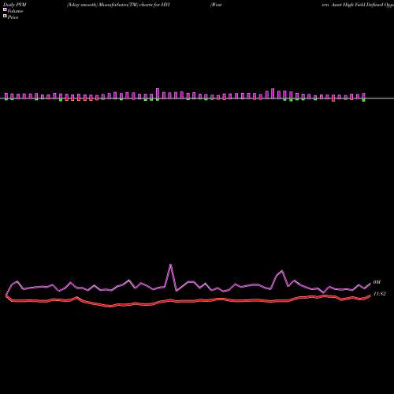Click the Price legend color swatch
This screenshot has width=394, height=394.
point(5,16)
